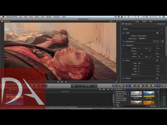
Task: Click the Share export icon
Action: point(164,86)
